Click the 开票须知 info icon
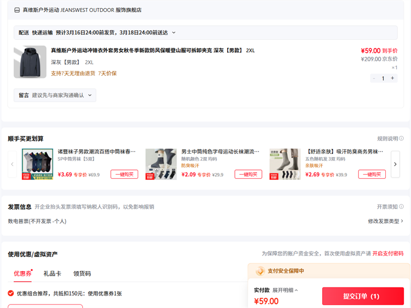Viewport: 411px width, 308px height. click(401, 207)
